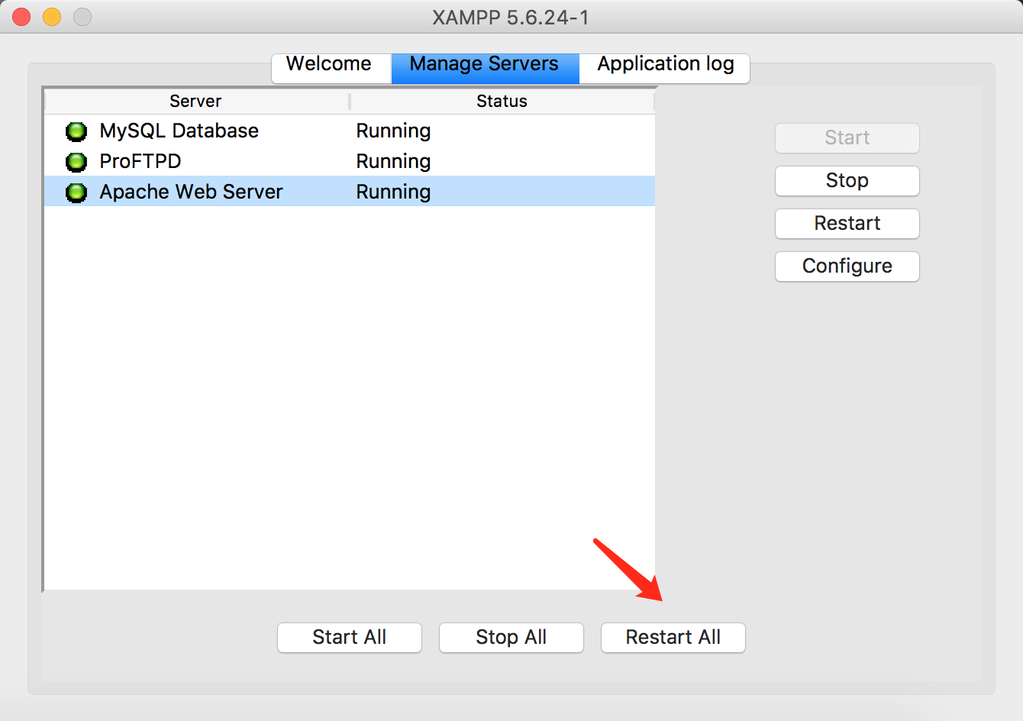Open Configure for the selected server
This screenshot has height=721, width=1023.
tap(847, 267)
